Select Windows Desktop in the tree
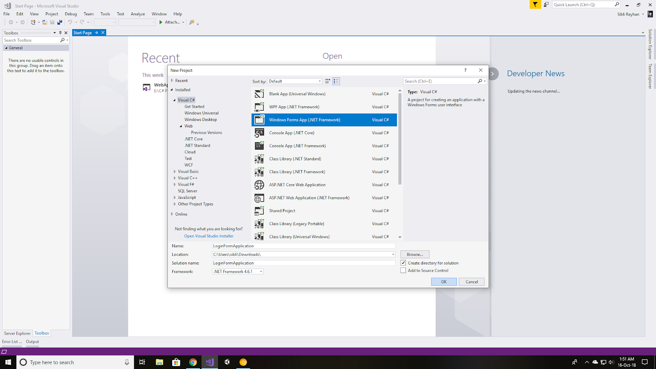 [x=200, y=119]
